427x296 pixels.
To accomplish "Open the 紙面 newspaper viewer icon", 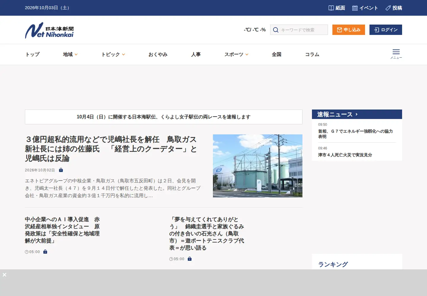I will point(331,8).
